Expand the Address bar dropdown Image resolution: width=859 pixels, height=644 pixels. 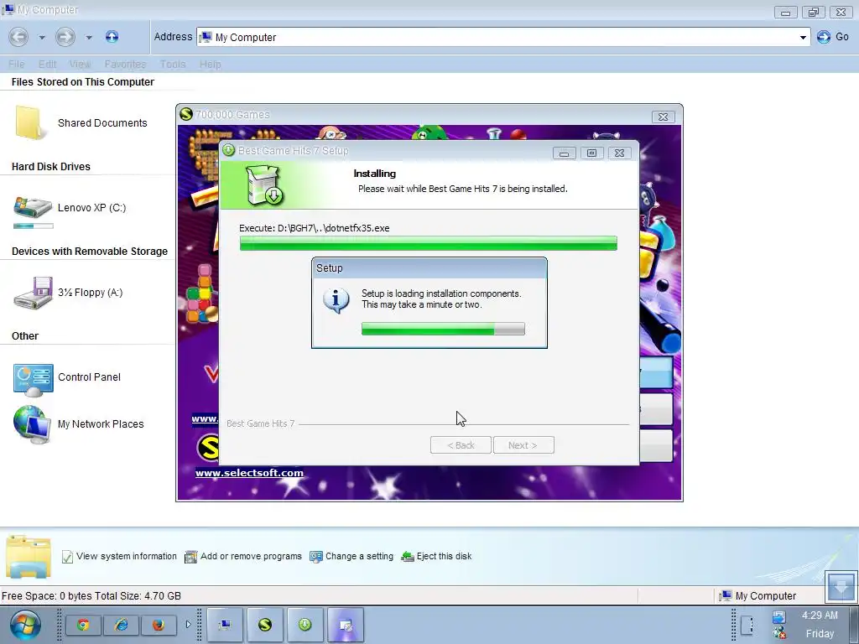(x=803, y=37)
